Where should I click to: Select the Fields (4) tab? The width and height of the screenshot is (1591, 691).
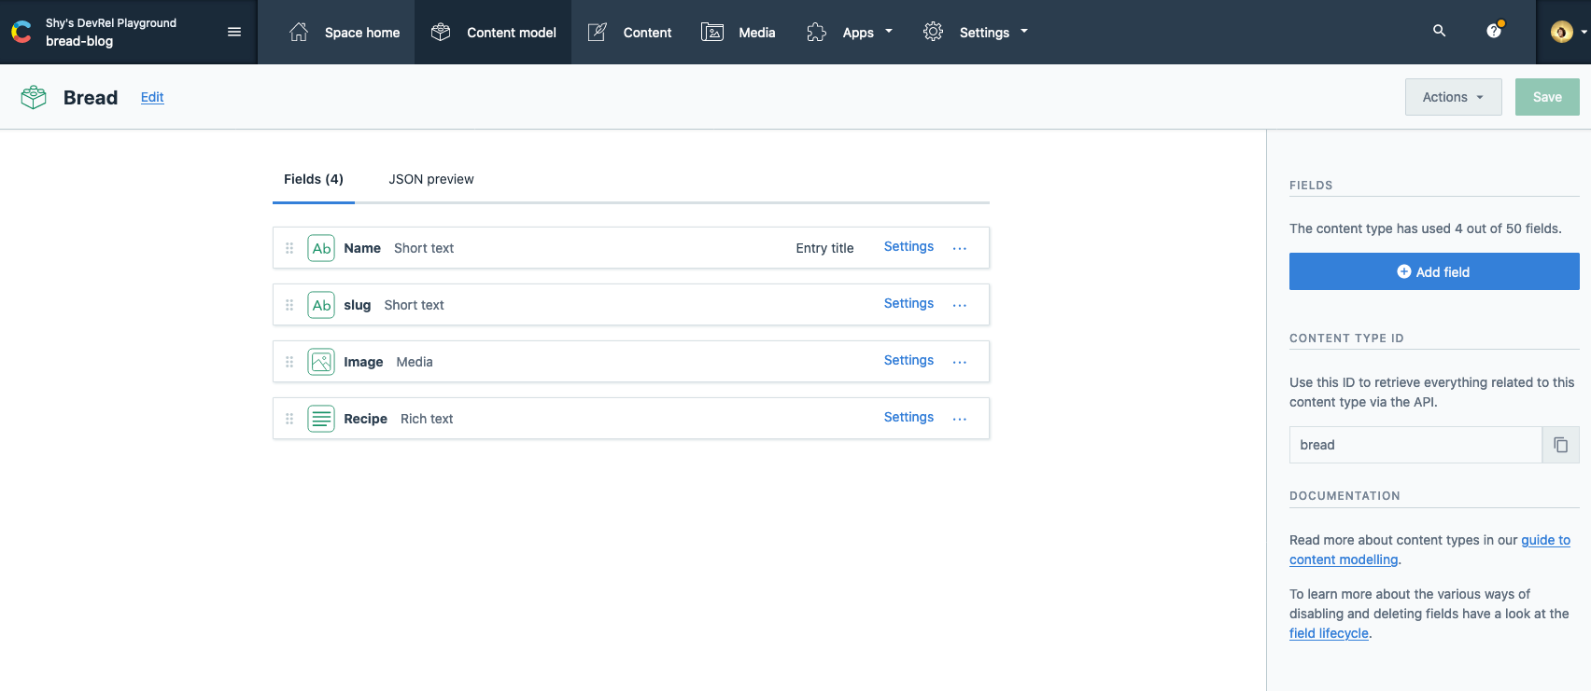point(314,179)
